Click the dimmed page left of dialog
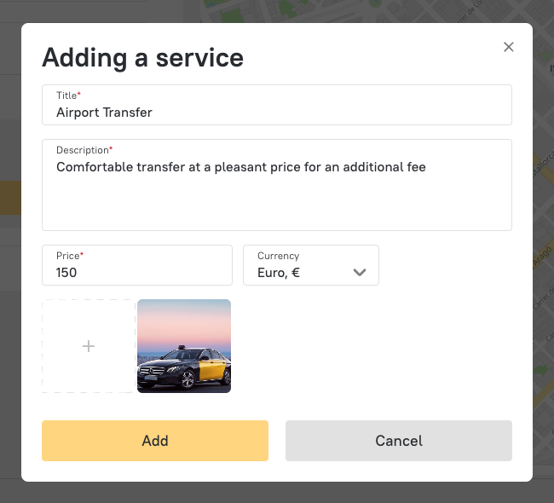 [10, 341]
